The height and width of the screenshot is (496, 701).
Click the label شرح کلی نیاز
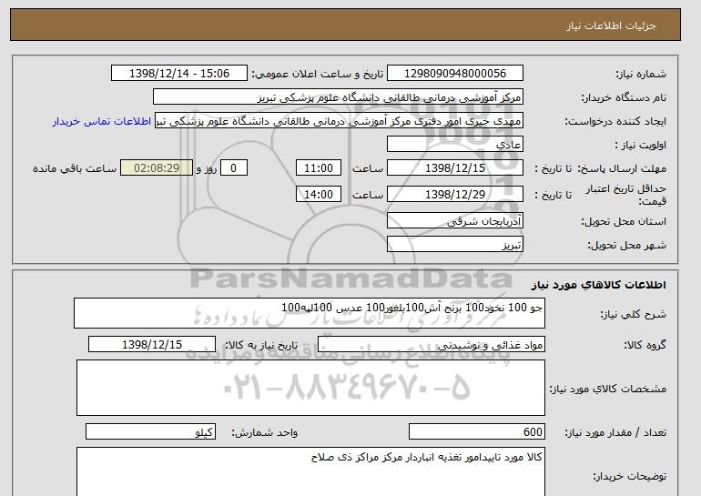[633, 314]
